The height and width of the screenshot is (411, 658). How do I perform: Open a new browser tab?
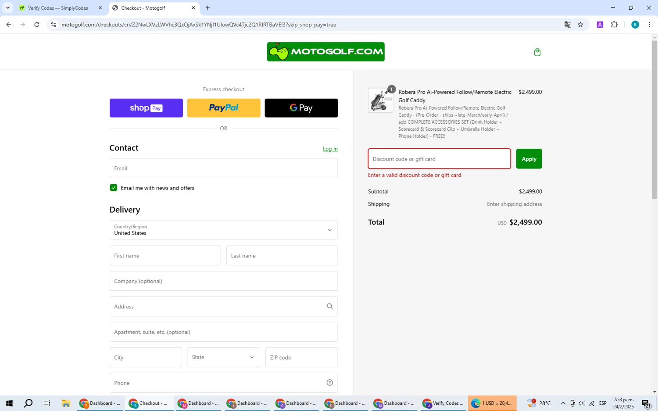(207, 8)
